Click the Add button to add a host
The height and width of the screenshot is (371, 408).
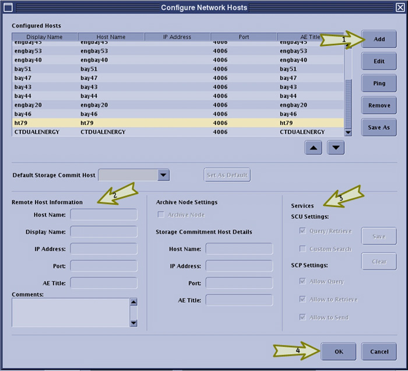tap(379, 39)
